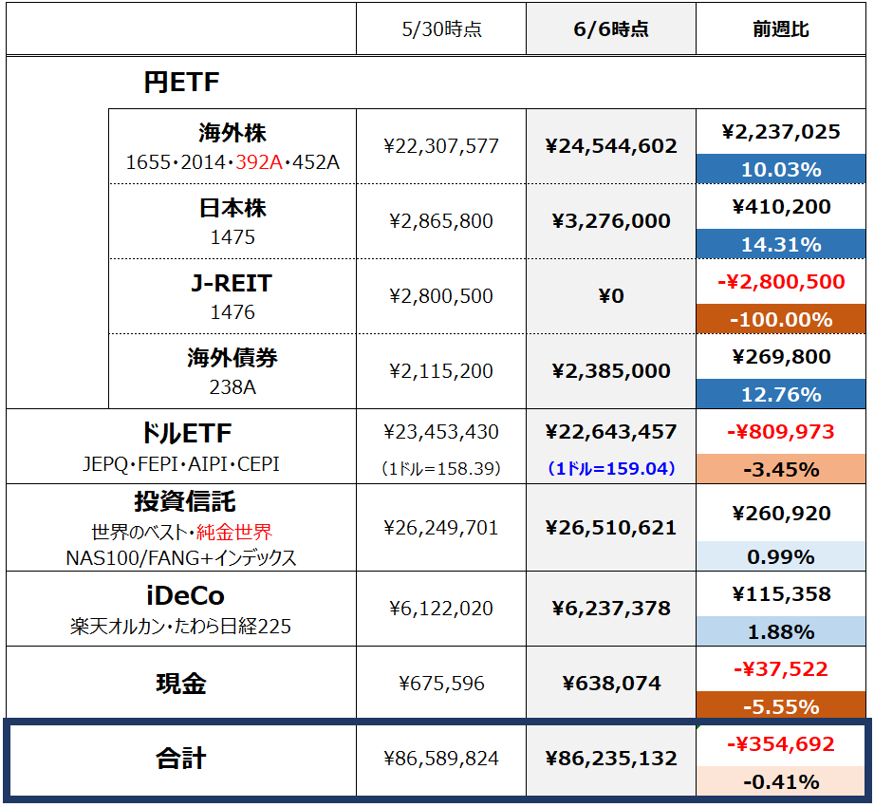Select the -5.55% dark orange cell

pyautogui.click(x=780, y=706)
